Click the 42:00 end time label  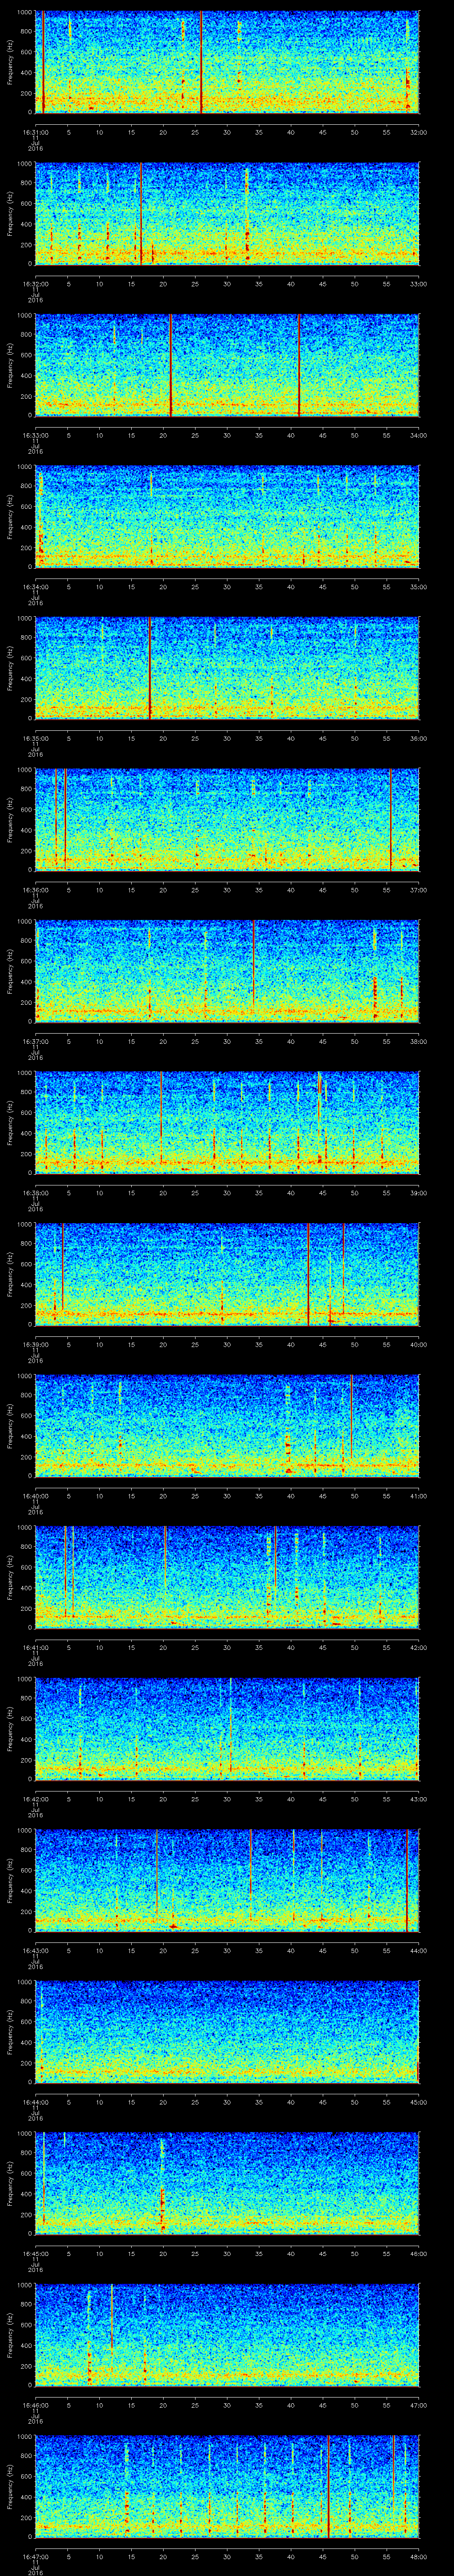tap(418, 1647)
